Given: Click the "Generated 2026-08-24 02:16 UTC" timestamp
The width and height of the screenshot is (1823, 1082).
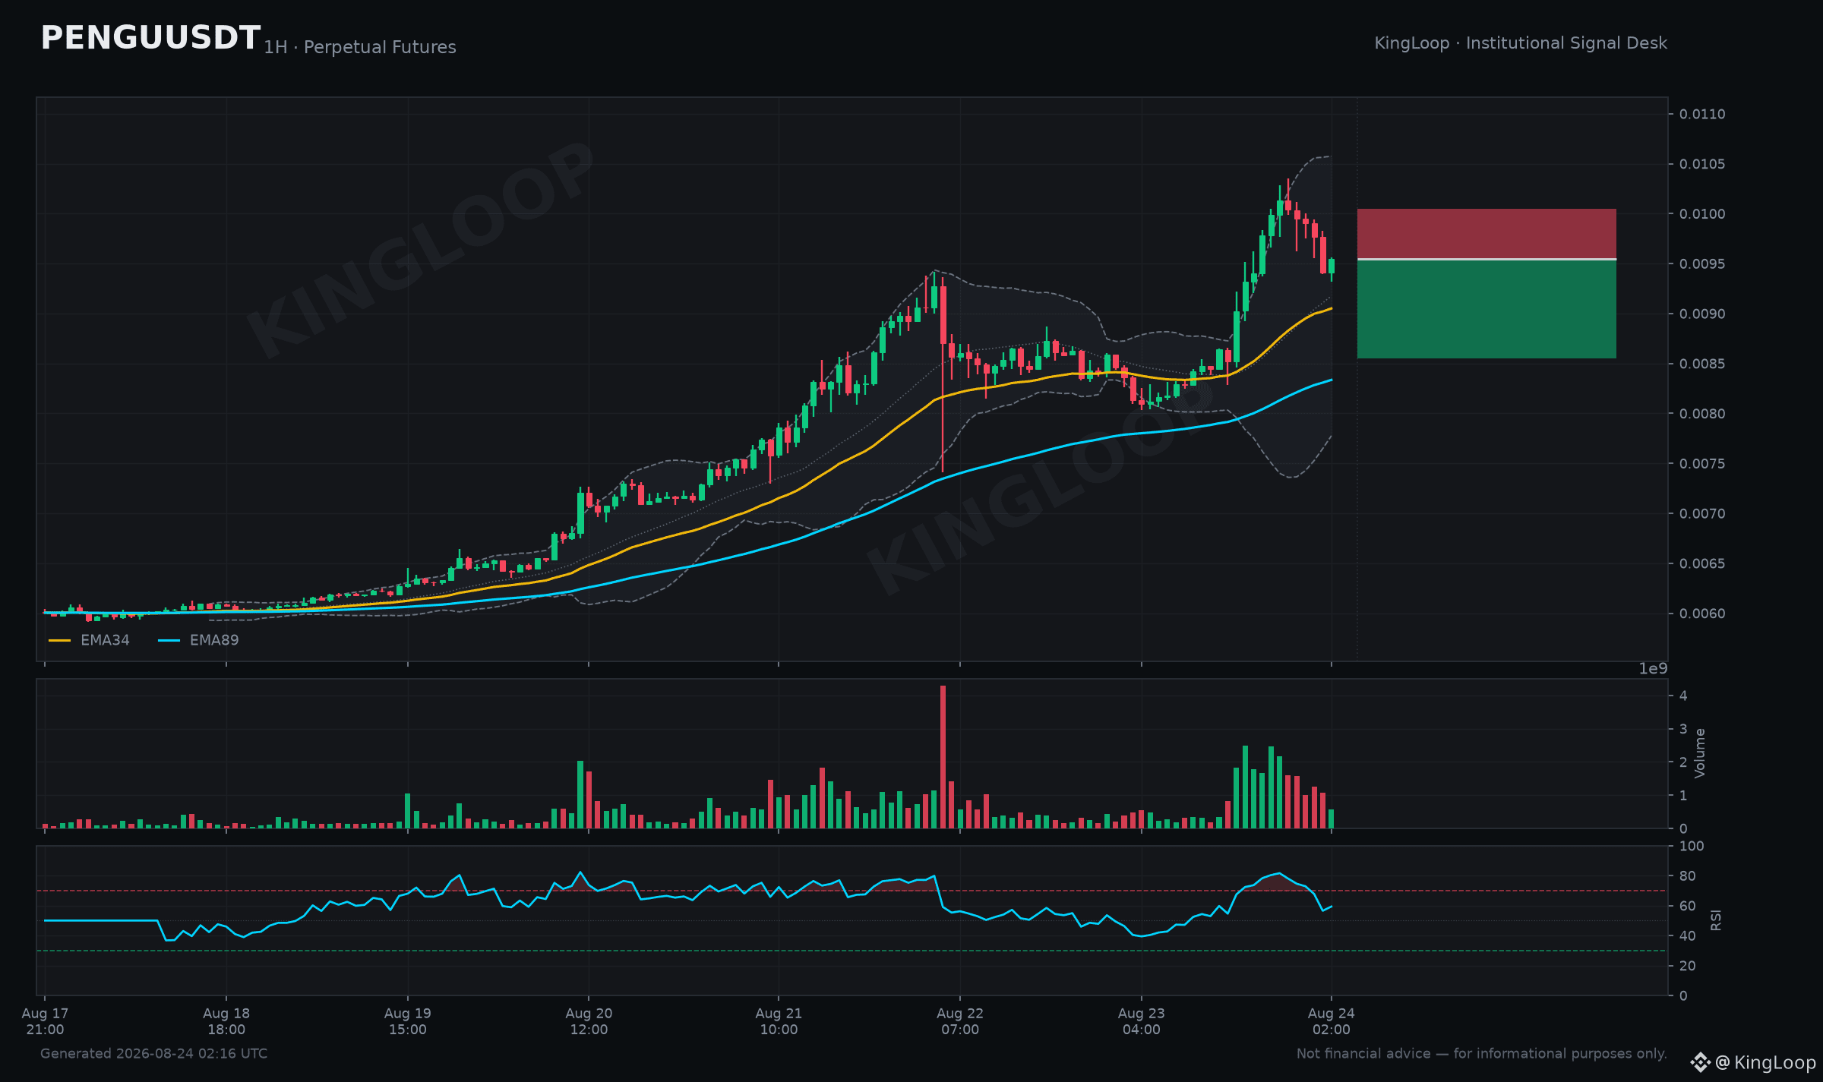Looking at the screenshot, I should coord(154,1054).
